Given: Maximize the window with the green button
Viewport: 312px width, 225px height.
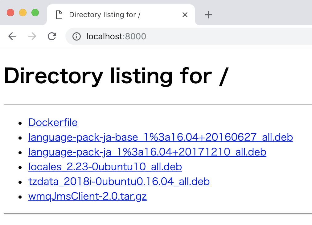Looking at the screenshot, I should (35, 13).
